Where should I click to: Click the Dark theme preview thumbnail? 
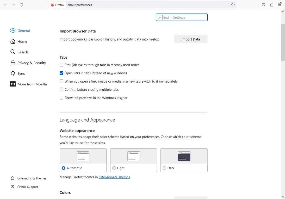tap(184, 156)
